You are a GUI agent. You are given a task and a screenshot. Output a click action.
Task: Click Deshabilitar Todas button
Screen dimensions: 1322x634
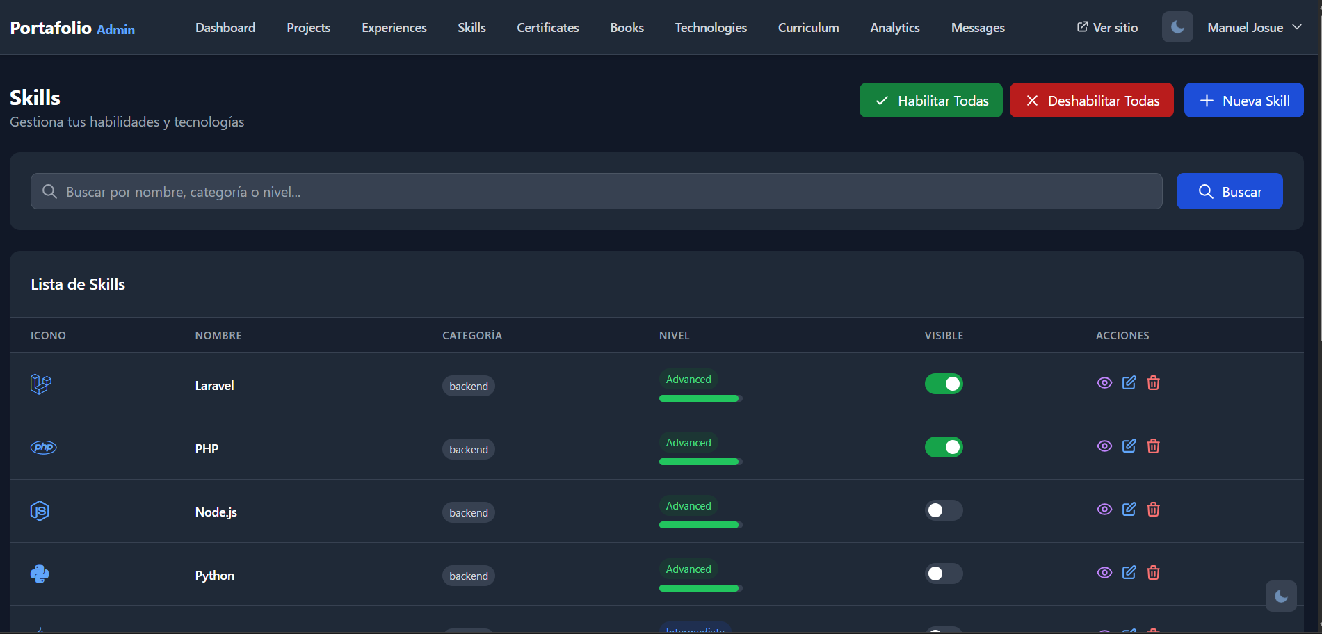(1092, 100)
